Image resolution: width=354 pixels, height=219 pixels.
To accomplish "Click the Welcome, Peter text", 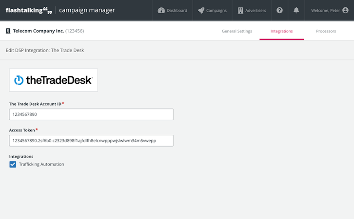I will coord(325,10).
